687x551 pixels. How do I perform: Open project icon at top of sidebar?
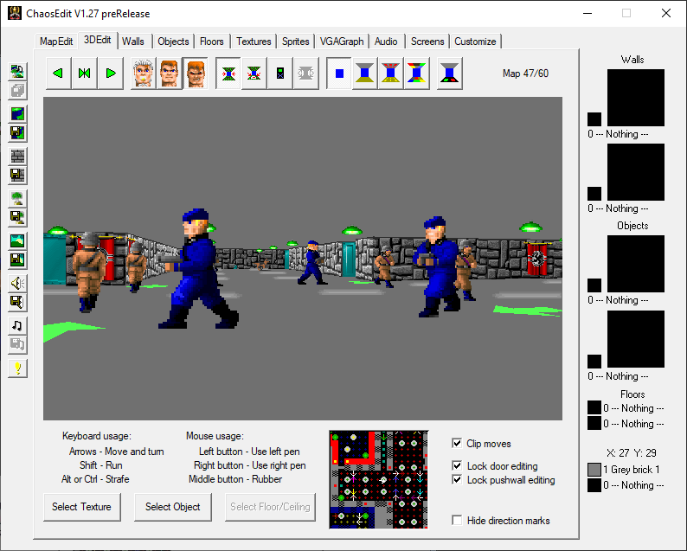[x=17, y=72]
